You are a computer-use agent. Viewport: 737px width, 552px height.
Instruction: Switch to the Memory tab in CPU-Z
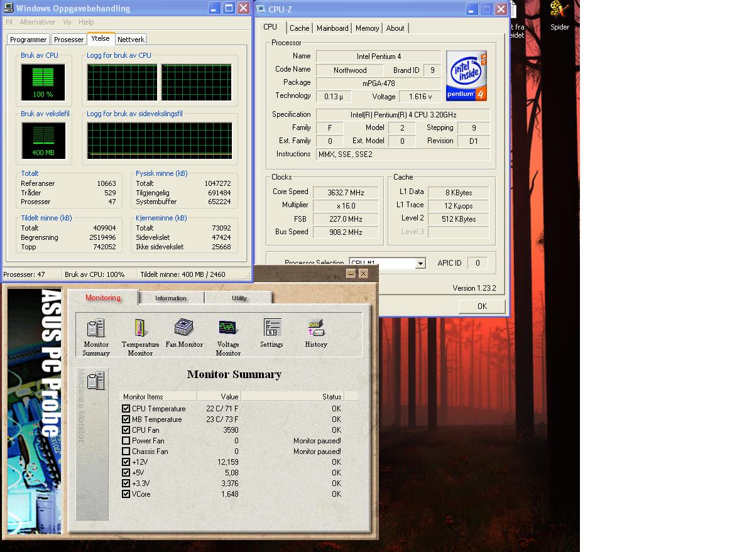pos(367,28)
